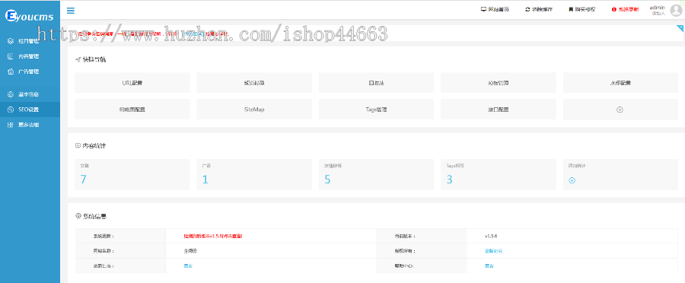This screenshot has width=685, height=283.
Task: Open 回收站 (recycle bin) quick tile
Action: pyautogui.click(x=376, y=82)
